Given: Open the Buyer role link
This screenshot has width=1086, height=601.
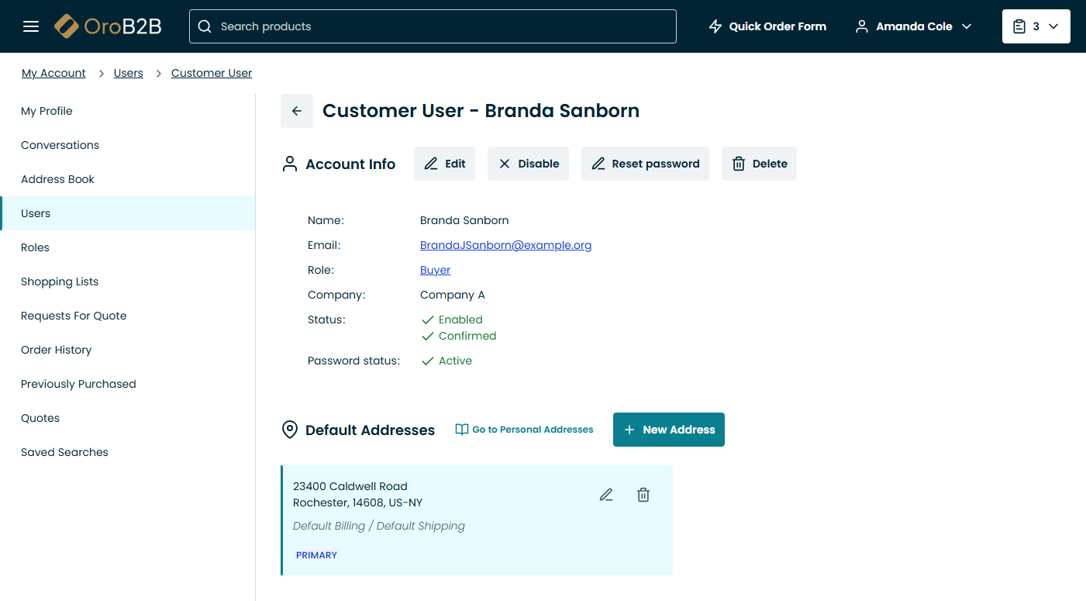Looking at the screenshot, I should (435, 270).
